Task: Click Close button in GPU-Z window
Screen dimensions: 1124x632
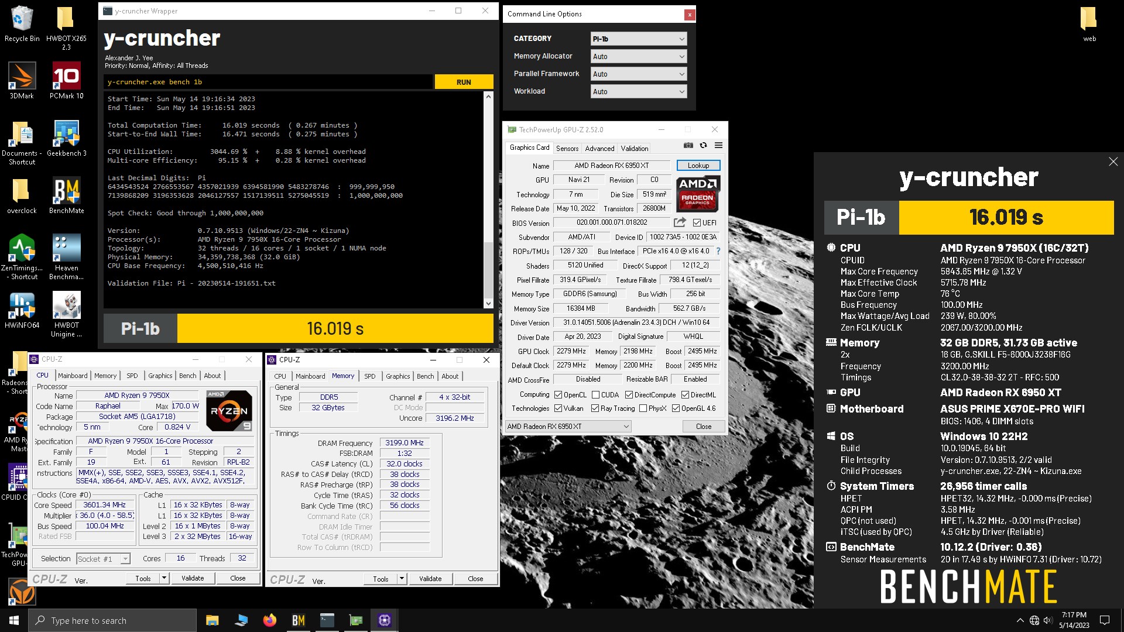Action: [x=704, y=427]
